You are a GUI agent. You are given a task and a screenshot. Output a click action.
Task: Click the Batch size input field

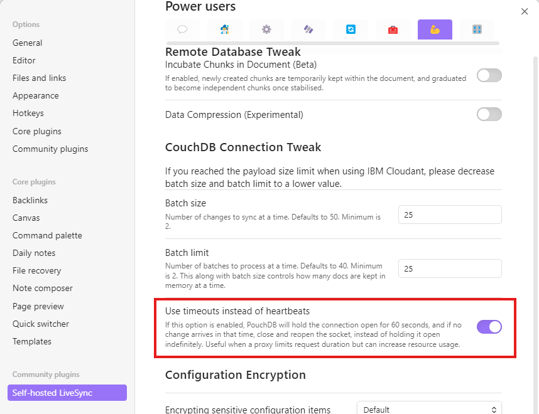click(x=450, y=215)
